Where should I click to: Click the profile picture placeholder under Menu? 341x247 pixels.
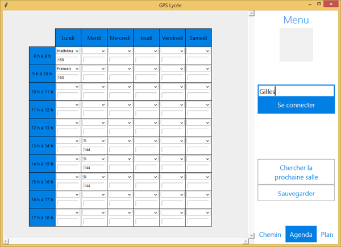[x=296, y=45]
